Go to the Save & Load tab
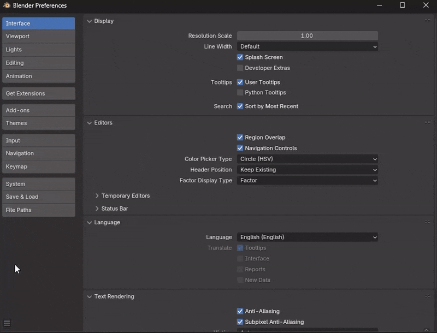The height and width of the screenshot is (333, 437). pyautogui.click(x=38, y=197)
